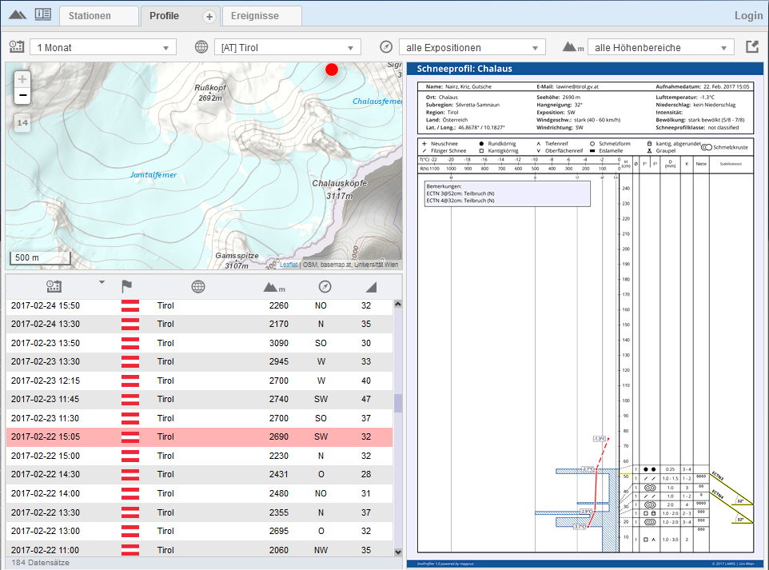This screenshot has width=769, height=570.
Task: Select profile row 2017-02-22 11:00
Action: click(x=199, y=549)
